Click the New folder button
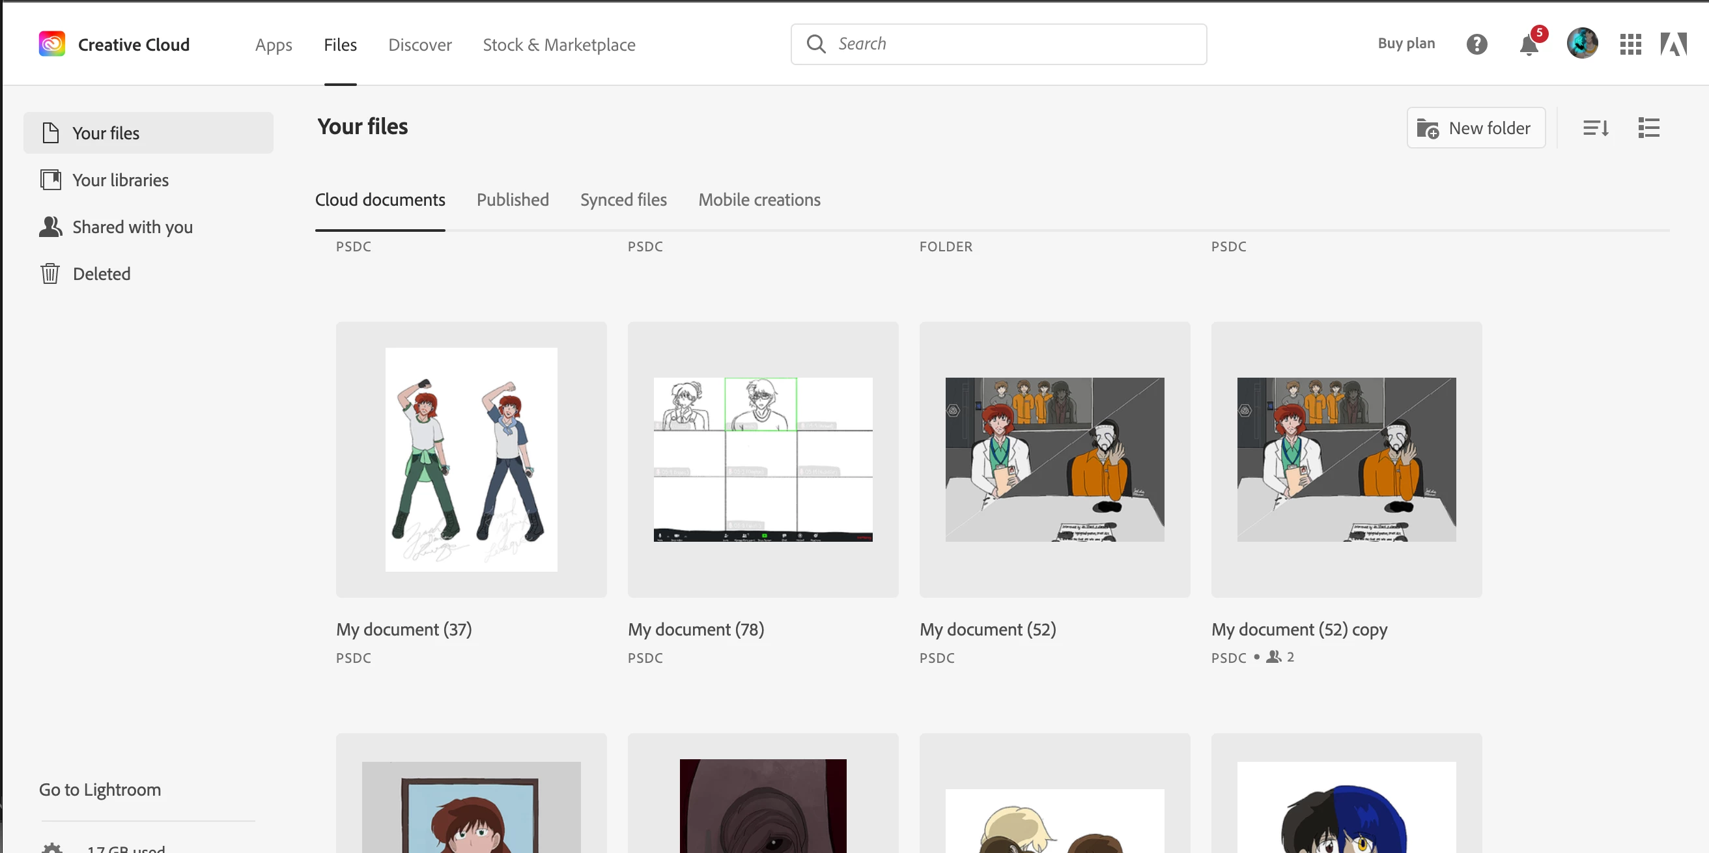This screenshot has width=1709, height=853. [1475, 128]
